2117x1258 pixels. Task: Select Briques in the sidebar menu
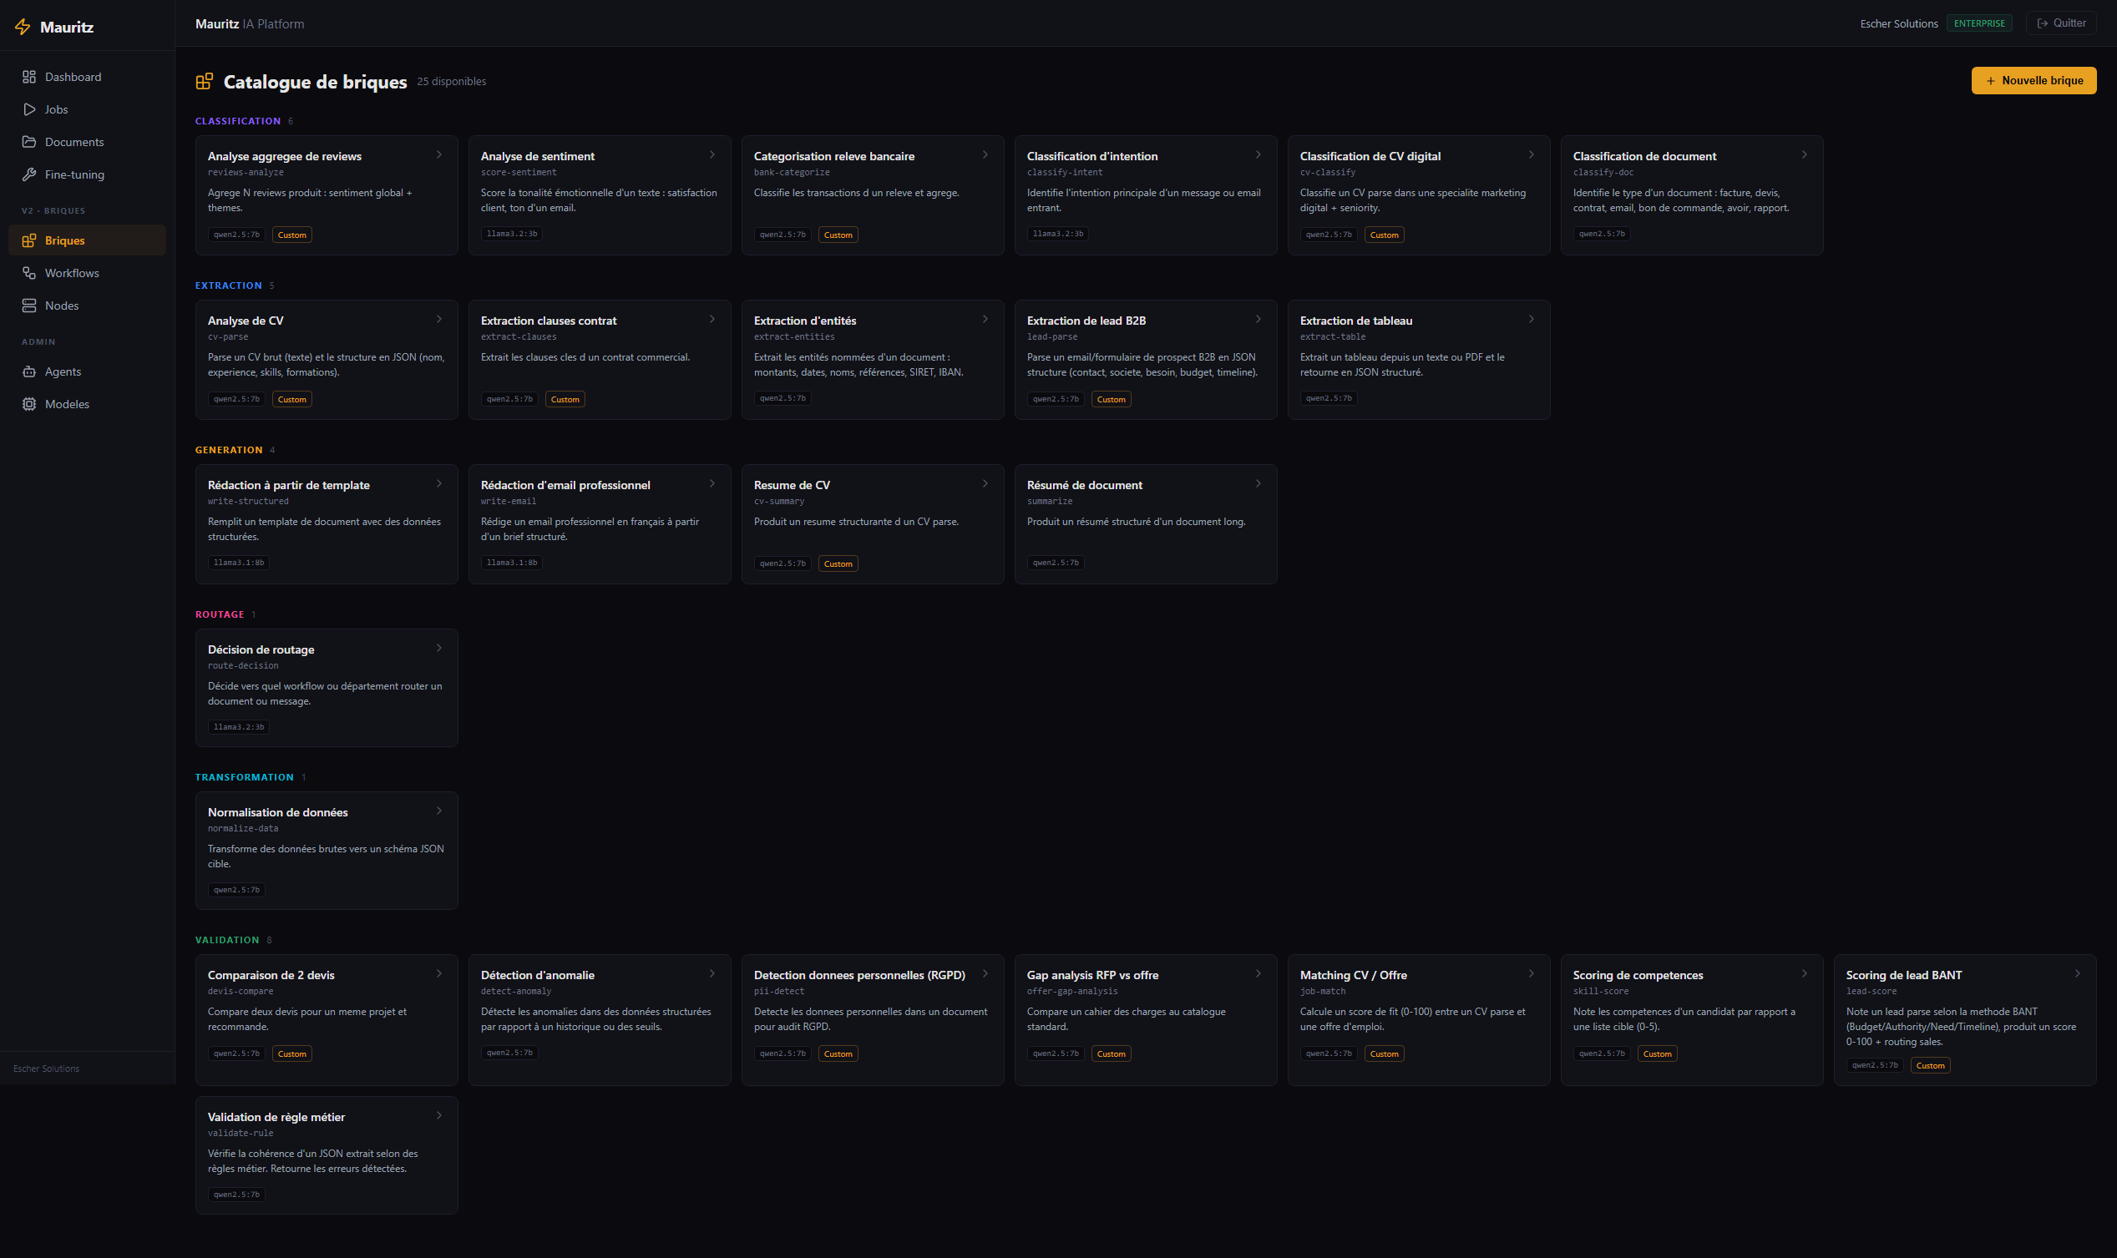(64, 240)
